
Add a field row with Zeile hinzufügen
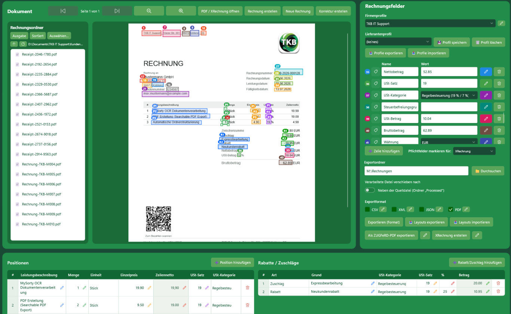[x=384, y=151]
